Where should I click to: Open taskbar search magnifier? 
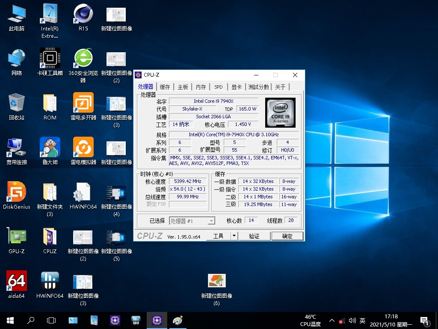point(31,320)
